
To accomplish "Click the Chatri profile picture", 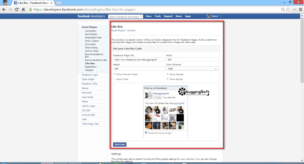I will click(208, 16).
